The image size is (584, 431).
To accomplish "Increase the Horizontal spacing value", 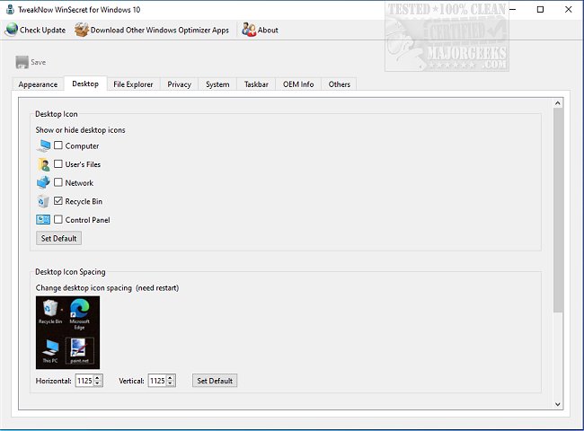I will [98, 378].
